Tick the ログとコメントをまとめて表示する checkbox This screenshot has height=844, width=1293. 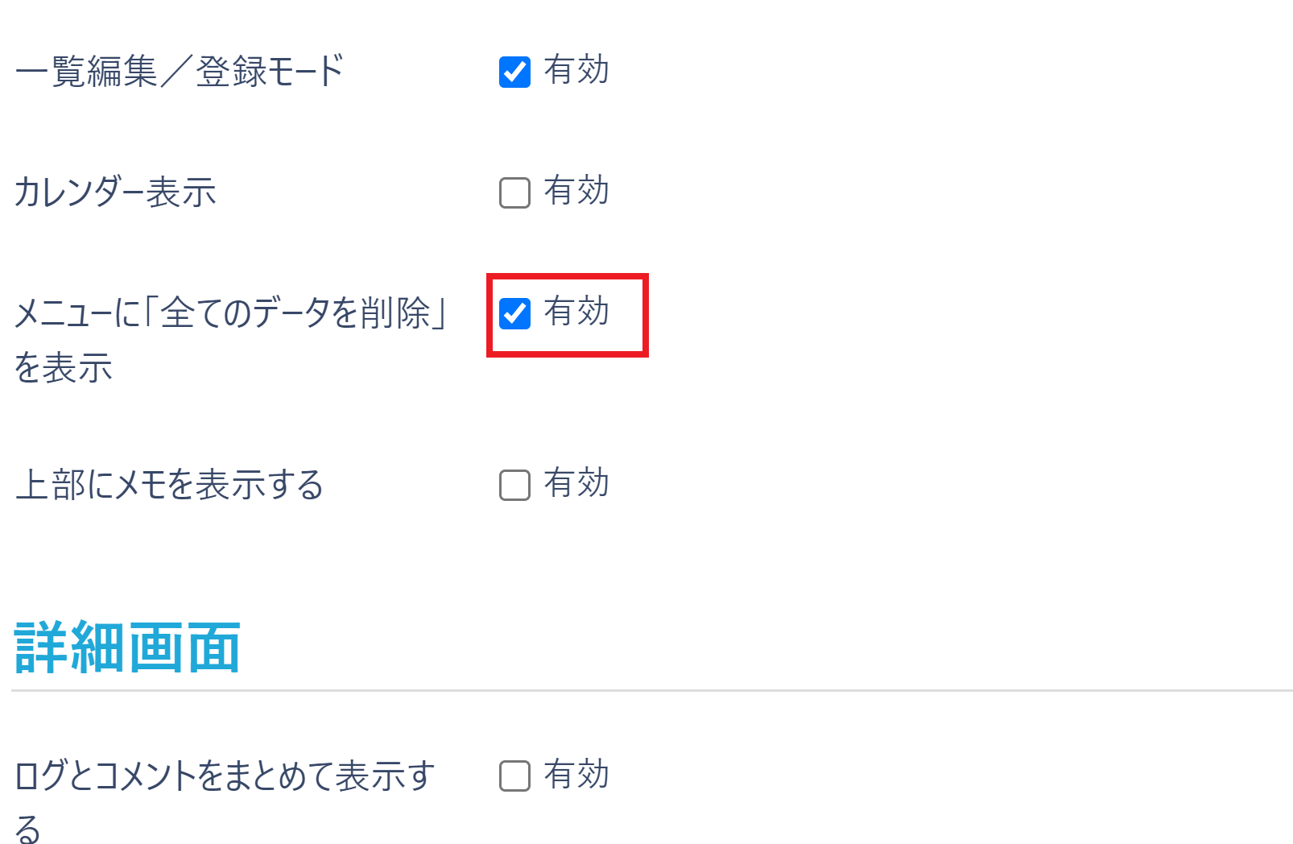pyautogui.click(x=514, y=776)
